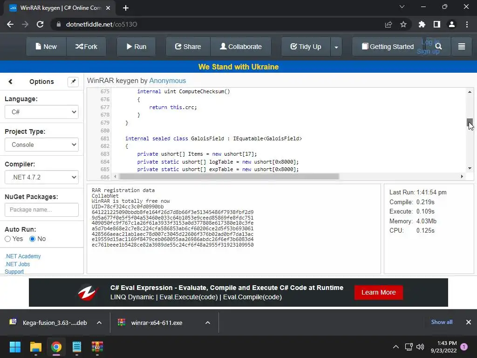Screen dimensions: 477x358
Task: Click the search magnifier icon
Action: click(x=438, y=46)
